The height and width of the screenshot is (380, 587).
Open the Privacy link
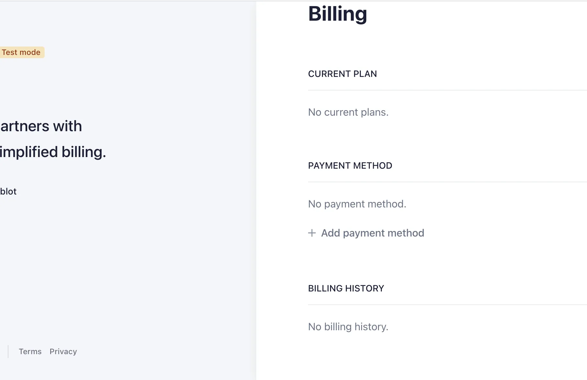click(x=63, y=352)
